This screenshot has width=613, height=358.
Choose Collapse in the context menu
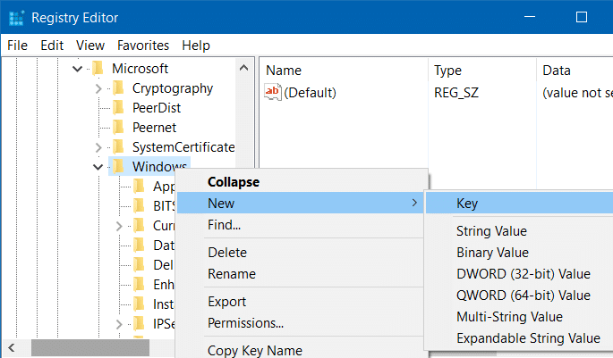300,182
